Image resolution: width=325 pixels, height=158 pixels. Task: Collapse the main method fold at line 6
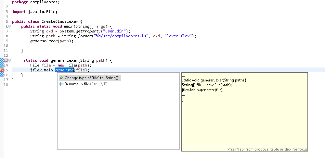pyautogui.click(x=10, y=26)
